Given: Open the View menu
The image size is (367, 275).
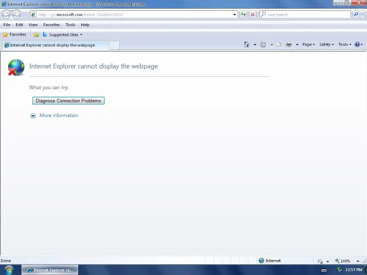Looking at the screenshot, I should pos(33,25).
